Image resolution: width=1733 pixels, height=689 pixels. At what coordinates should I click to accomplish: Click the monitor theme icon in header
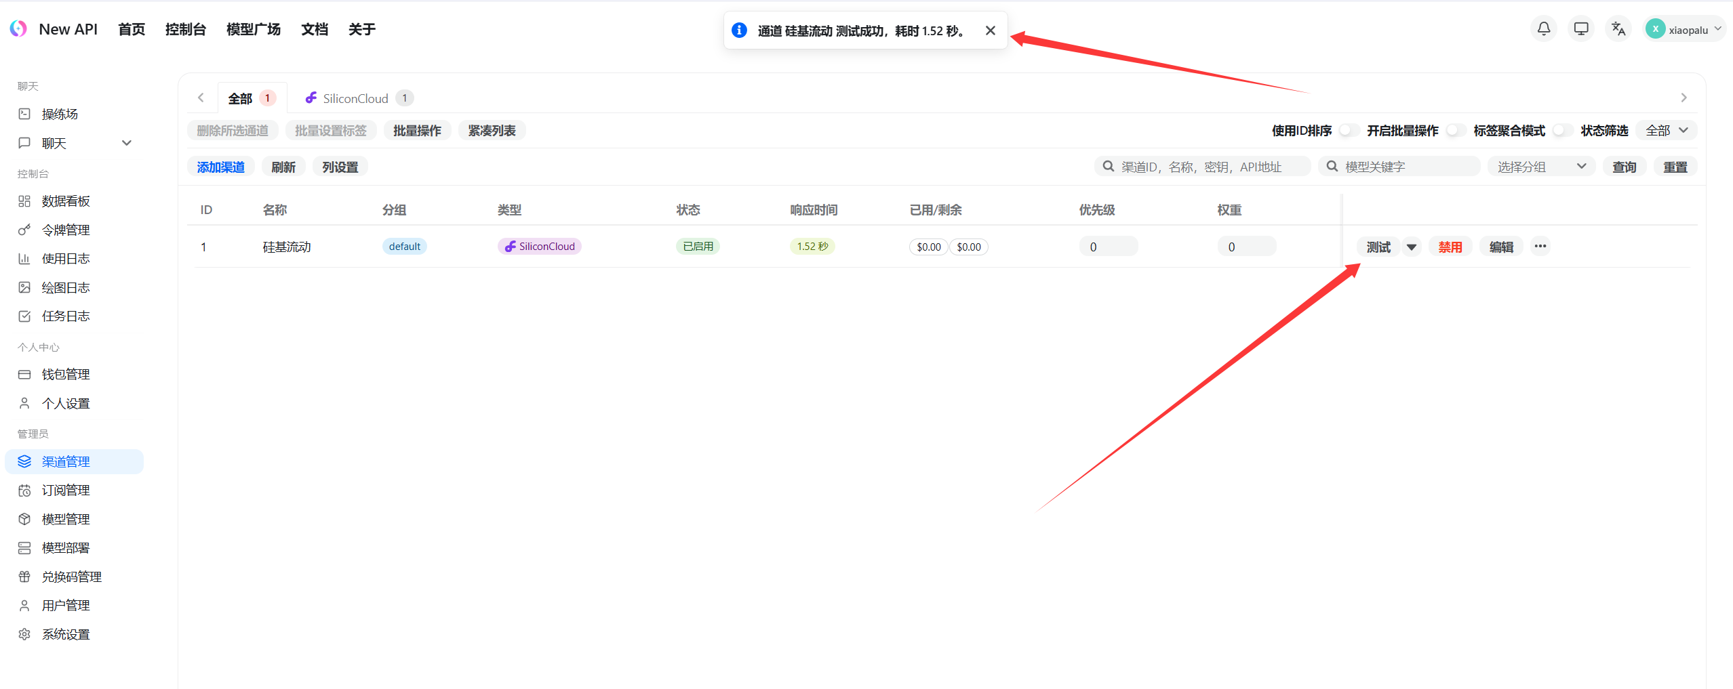click(x=1581, y=28)
